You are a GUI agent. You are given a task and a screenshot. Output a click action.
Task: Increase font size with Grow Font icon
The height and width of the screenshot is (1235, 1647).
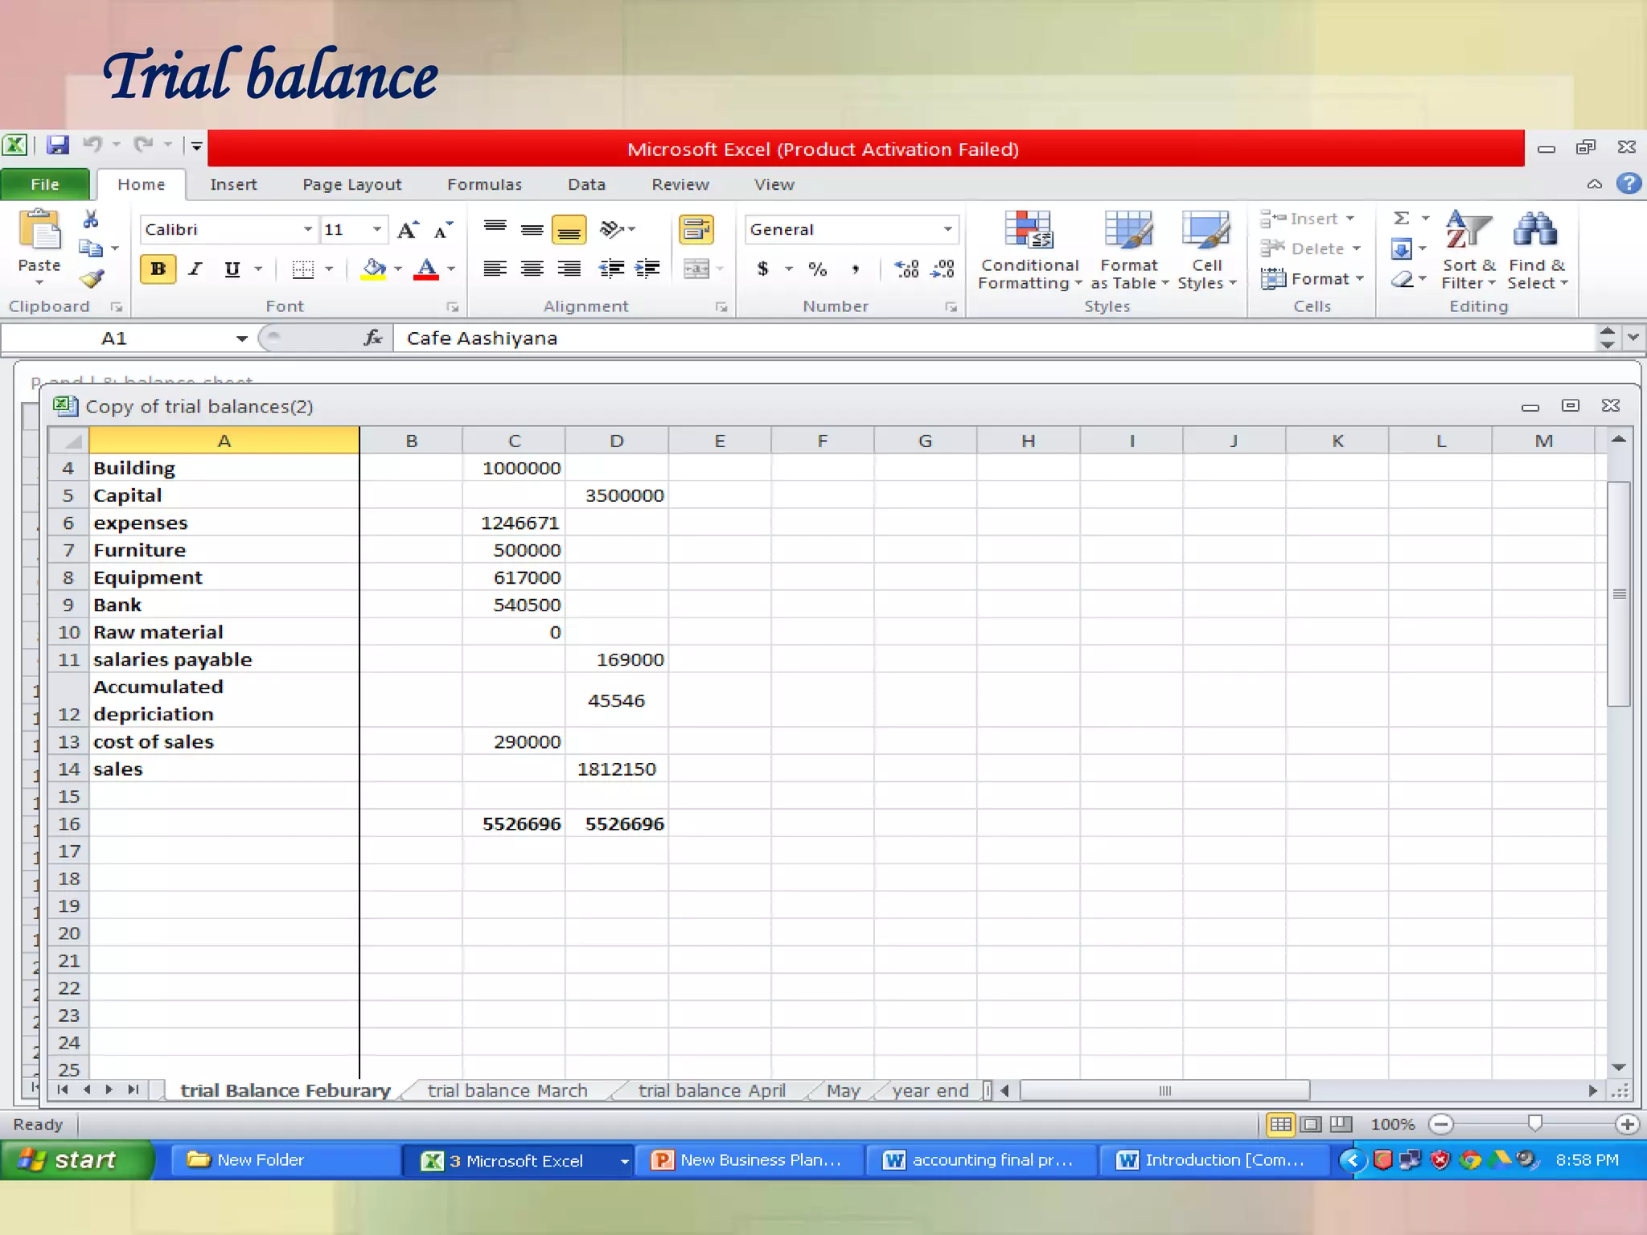(x=409, y=230)
